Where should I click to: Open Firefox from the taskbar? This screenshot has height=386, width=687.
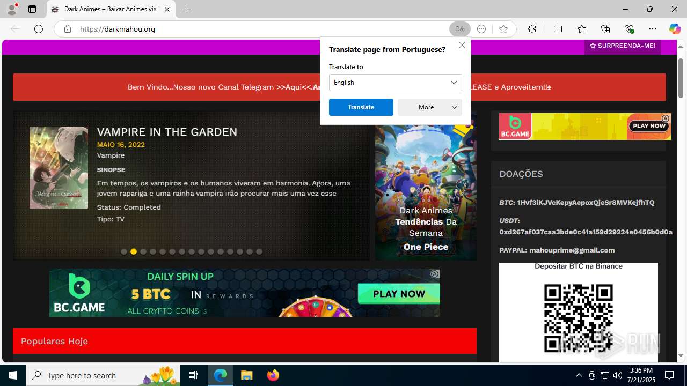[x=273, y=375]
